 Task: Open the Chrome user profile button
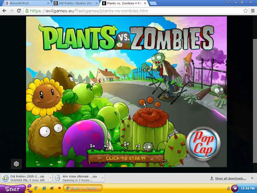(x=228, y=2)
